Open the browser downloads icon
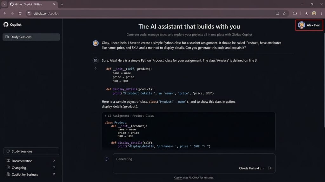This screenshot has height=182, width=325. click(306, 13)
